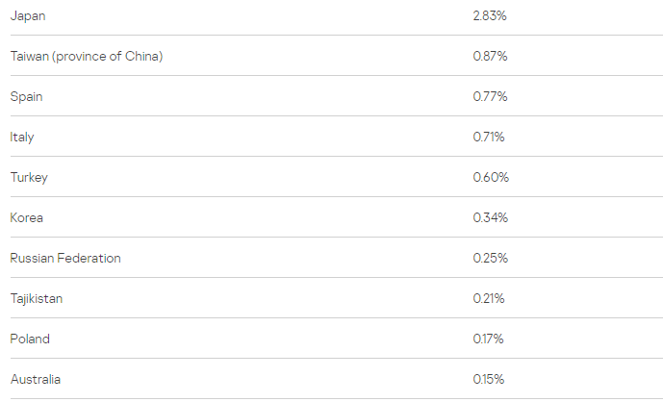Select the Poland row label
The image size is (663, 402).
pyautogui.click(x=30, y=339)
